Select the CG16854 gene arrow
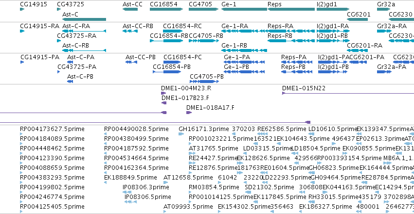Viewport: 414px width, 214px height. pos(166,9)
